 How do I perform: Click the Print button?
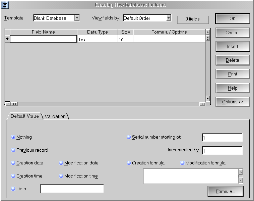[233, 74]
